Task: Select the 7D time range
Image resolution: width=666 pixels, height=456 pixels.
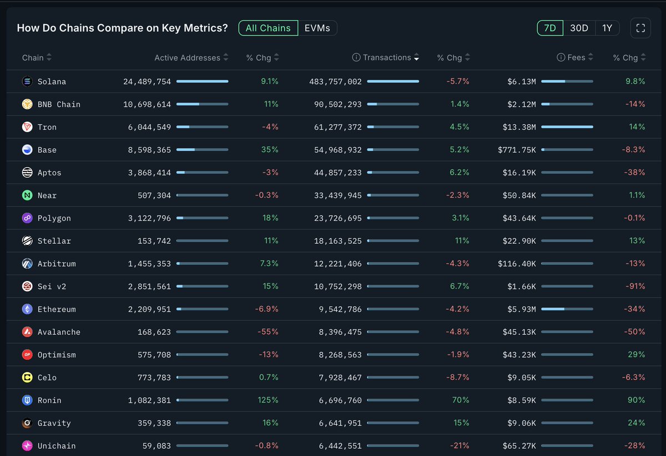Action: (x=550, y=28)
